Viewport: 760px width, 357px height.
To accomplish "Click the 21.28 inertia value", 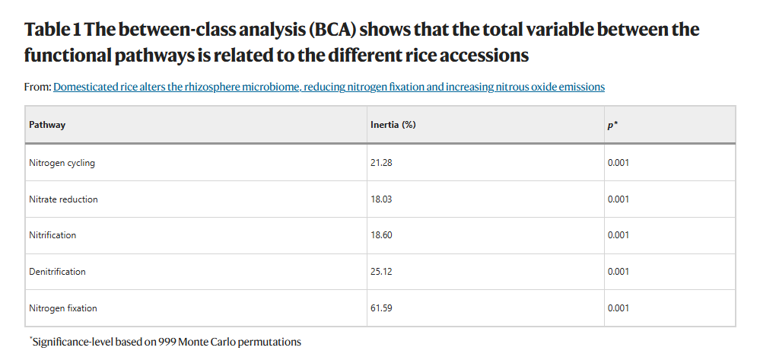I will (381, 163).
